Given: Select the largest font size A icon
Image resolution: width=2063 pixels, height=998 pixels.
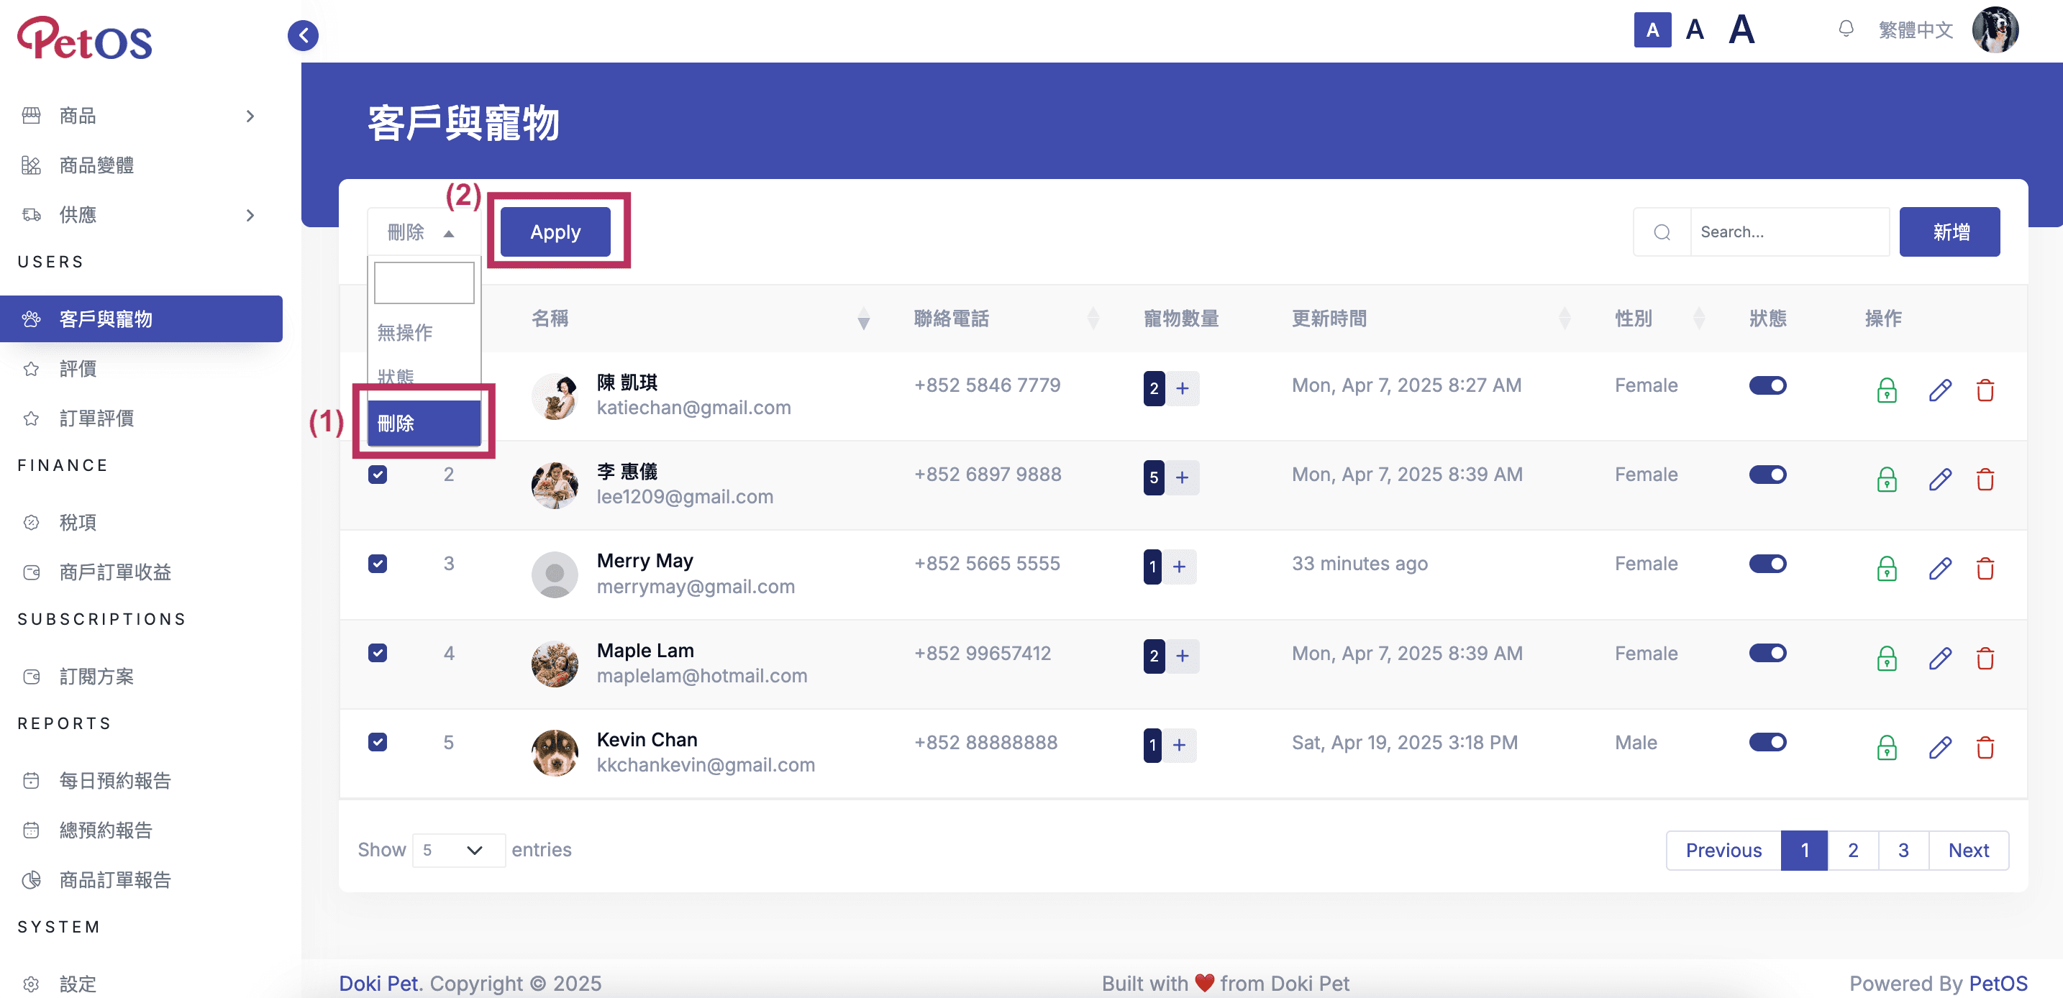Looking at the screenshot, I should coord(1741,30).
